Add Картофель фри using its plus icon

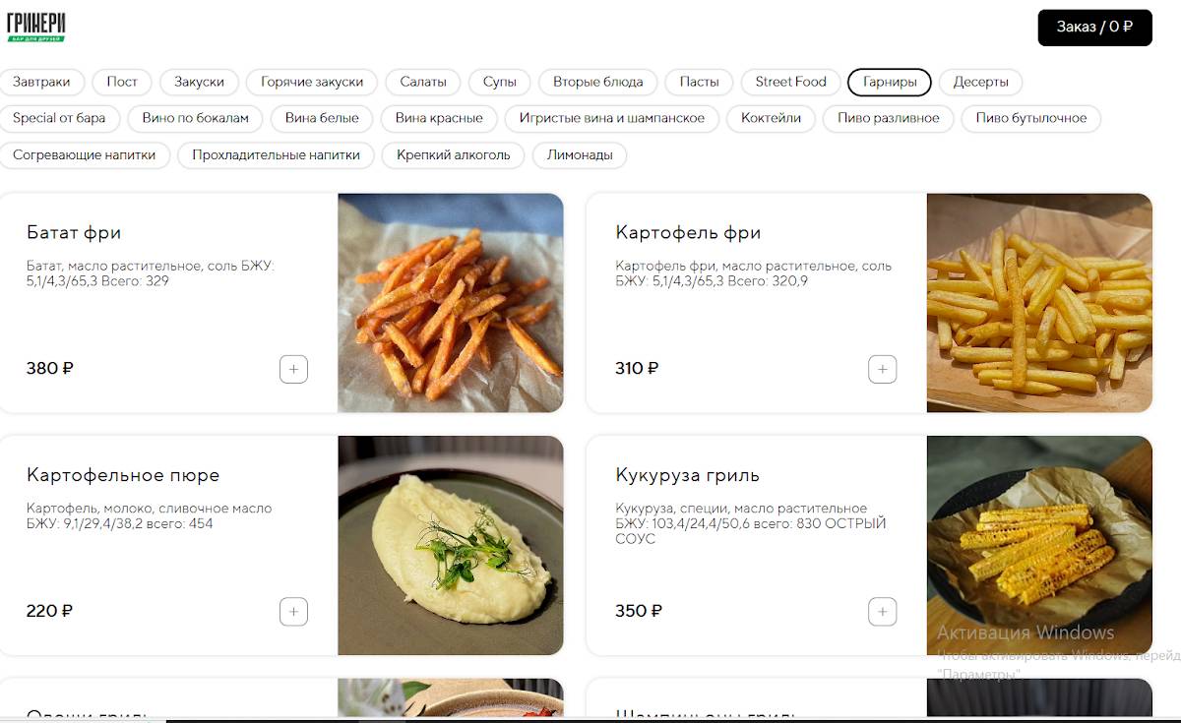click(x=882, y=369)
